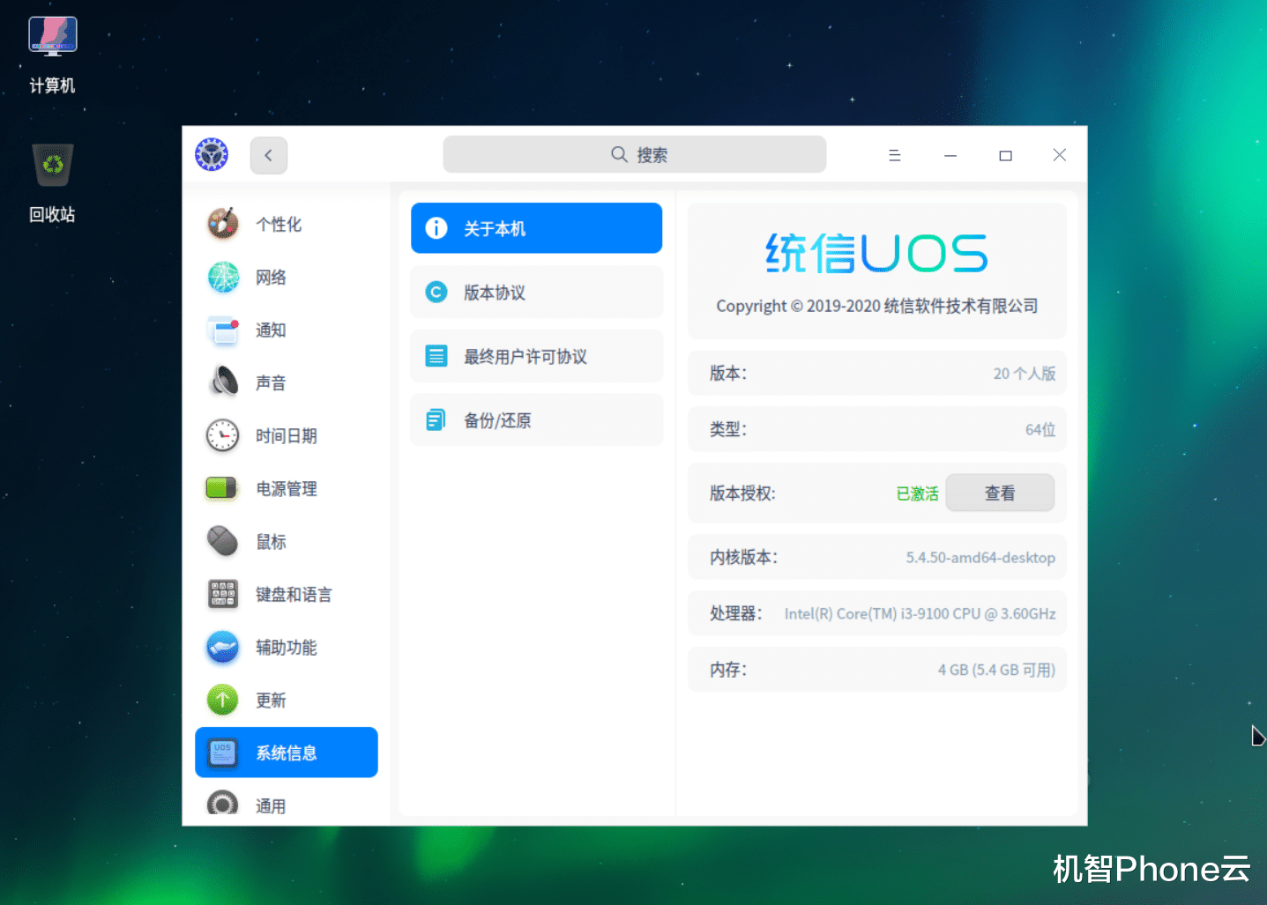Image resolution: width=1267 pixels, height=905 pixels.
Task: Open the 辅助功能 accessibility settings
Action: tap(286, 647)
